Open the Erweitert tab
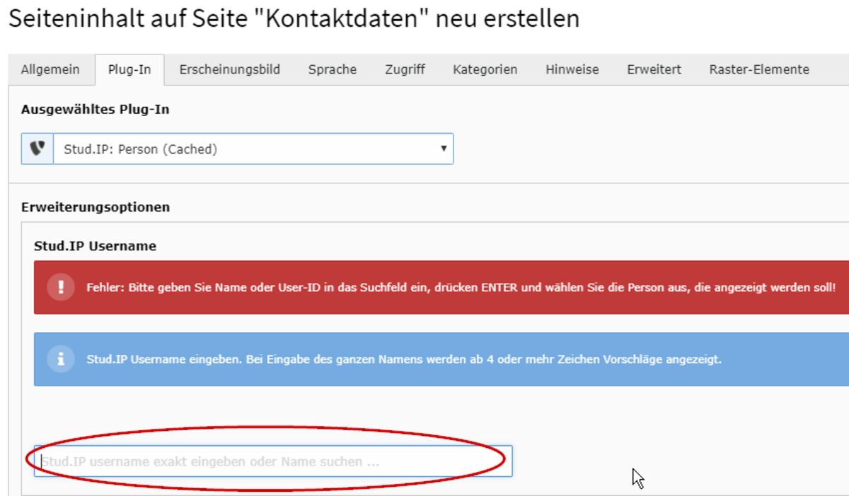 click(x=654, y=69)
